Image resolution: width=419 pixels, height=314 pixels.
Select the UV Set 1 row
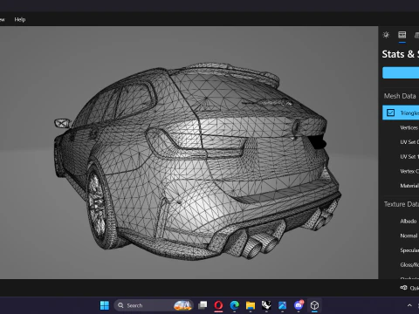pos(401,156)
